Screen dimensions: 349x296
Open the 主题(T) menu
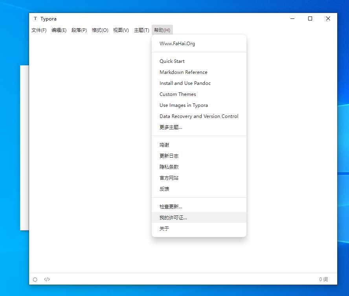coord(141,30)
